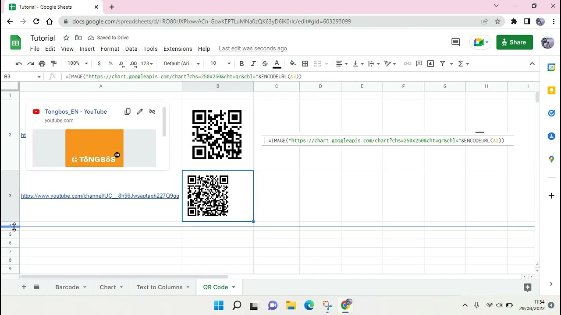Format as currency with dollar icon
Image resolution: width=561 pixels, height=315 pixels.
point(99,63)
